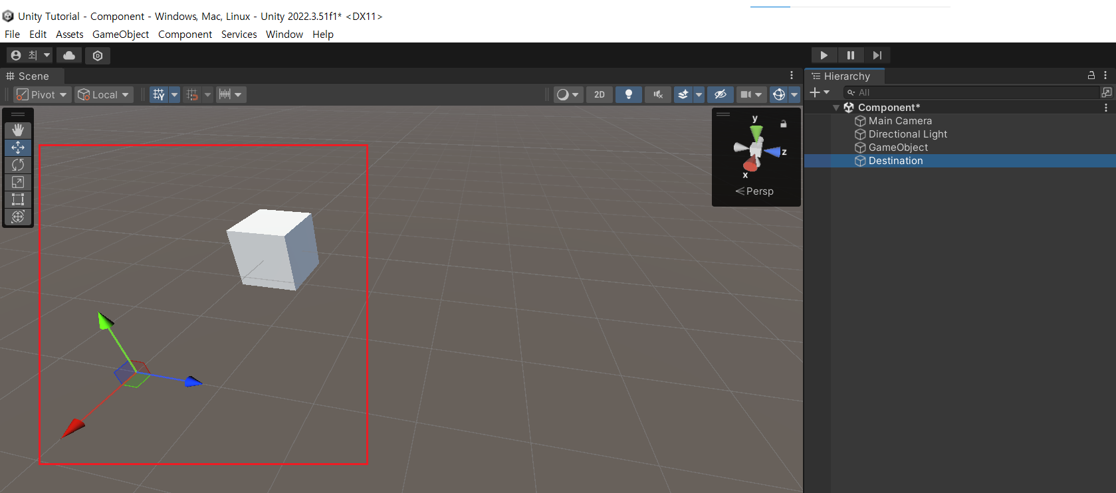Toggle scene audio mute
Viewport: 1116px width, 493px height.
tap(658, 94)
